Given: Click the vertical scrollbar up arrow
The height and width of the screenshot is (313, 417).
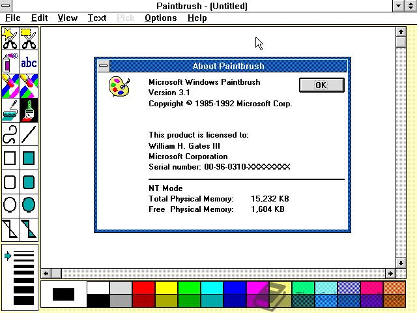Looking at the screenshot, I should pos(401,32).
